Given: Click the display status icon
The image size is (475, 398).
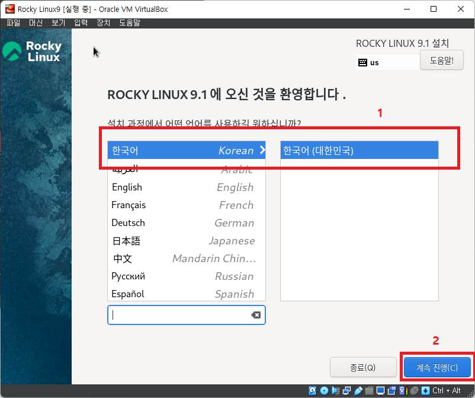Looking at the screenshot, I should [x=380, y=390].
